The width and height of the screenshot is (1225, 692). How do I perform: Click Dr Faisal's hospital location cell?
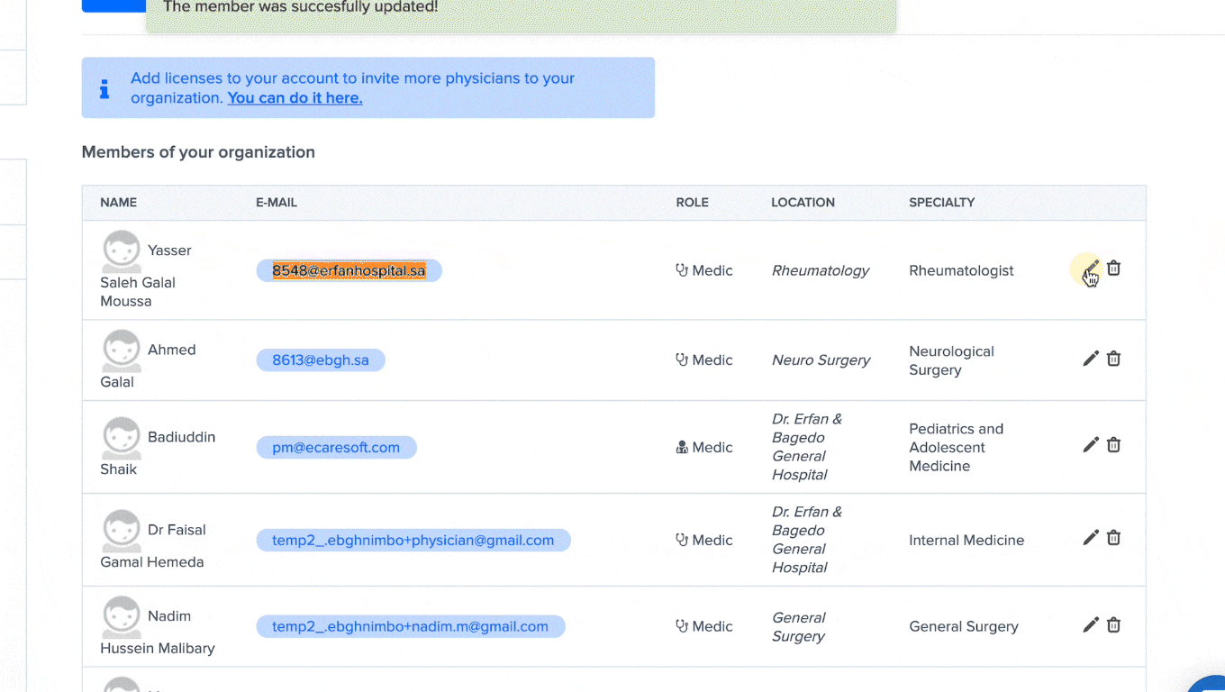point(807,540)
